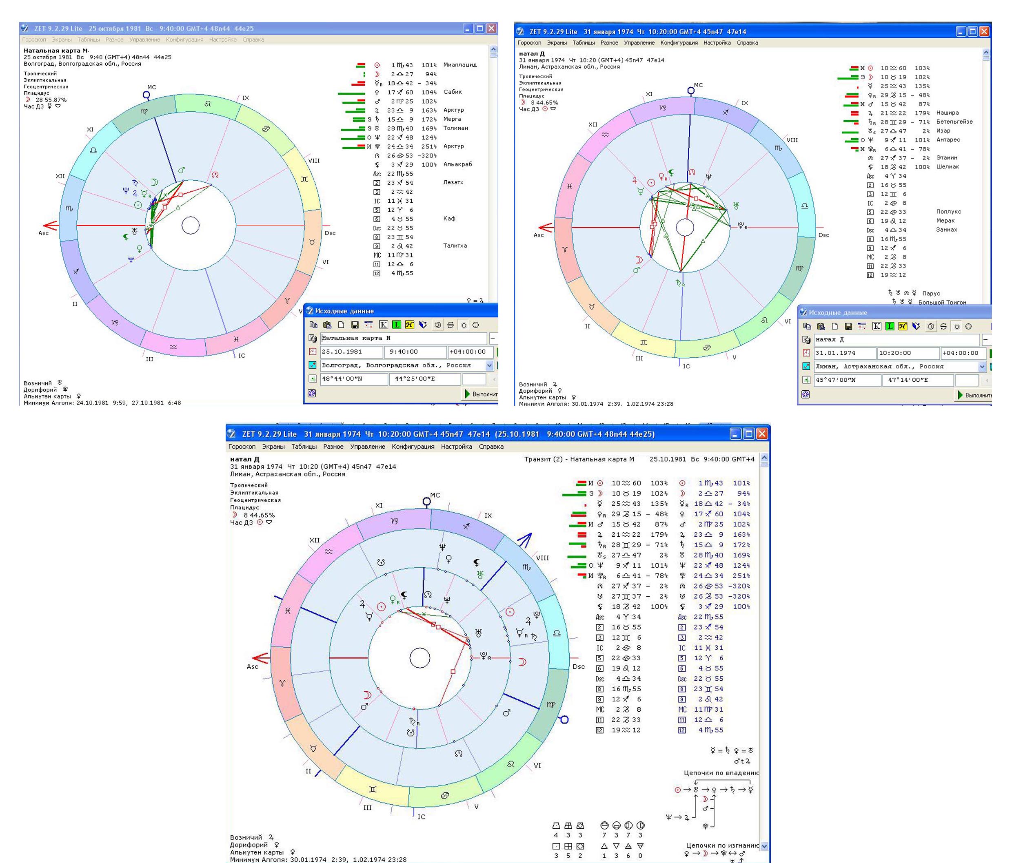1012x863 pixels.
Task: Click the yellow H icon in Лиман dialog
Action: pos(903,327)
